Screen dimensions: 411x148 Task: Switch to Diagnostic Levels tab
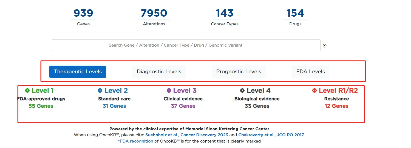click(159, 72)
